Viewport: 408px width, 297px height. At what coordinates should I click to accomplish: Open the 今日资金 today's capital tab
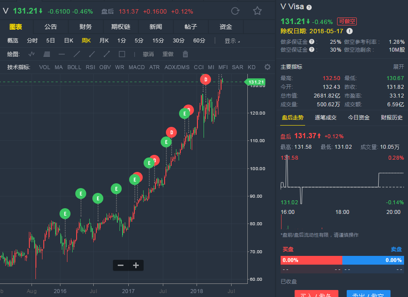[x=359, y=118]
